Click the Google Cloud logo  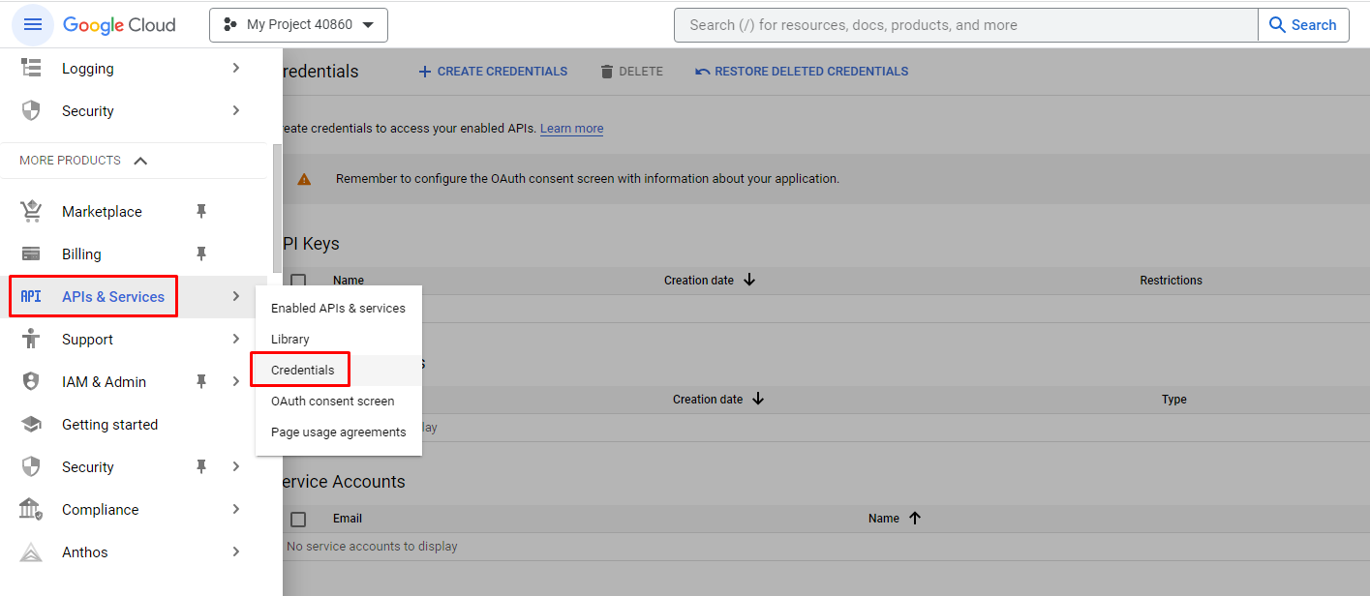click(119, 25)
